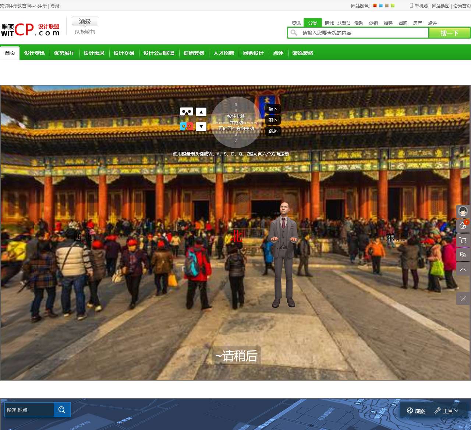Select the 促销 search category tab
471x430 pixels.
tap(373, 23)
